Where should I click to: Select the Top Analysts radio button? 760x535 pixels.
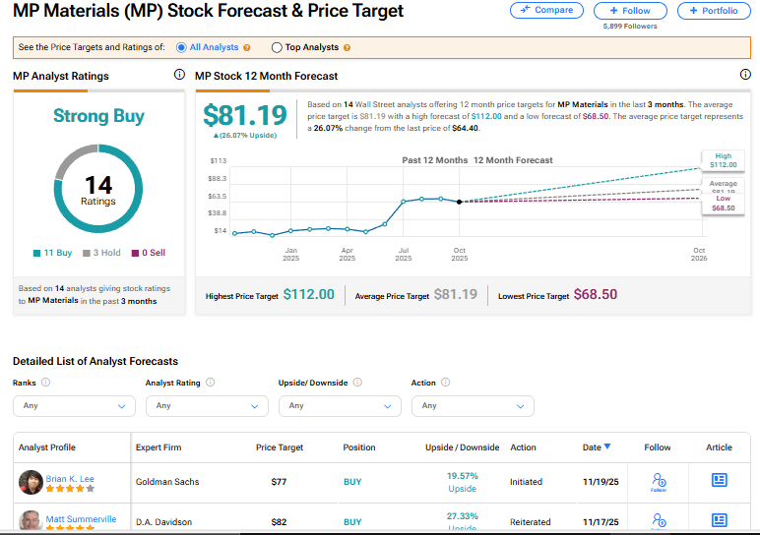click(278, 47)
